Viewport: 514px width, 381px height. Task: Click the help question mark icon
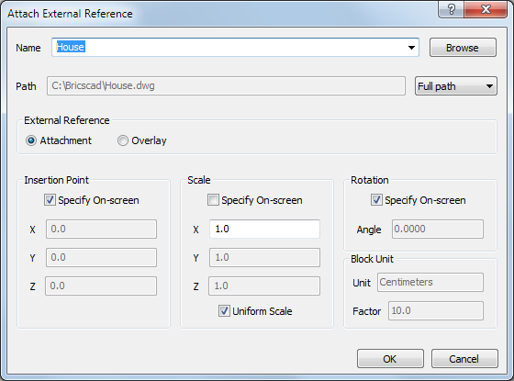(x=451, y=9)
